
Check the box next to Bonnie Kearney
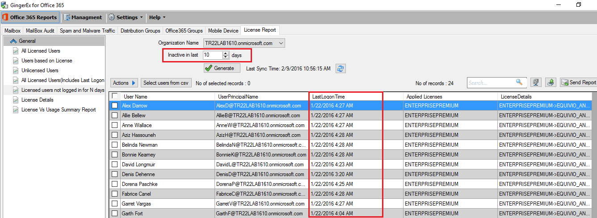115,155
